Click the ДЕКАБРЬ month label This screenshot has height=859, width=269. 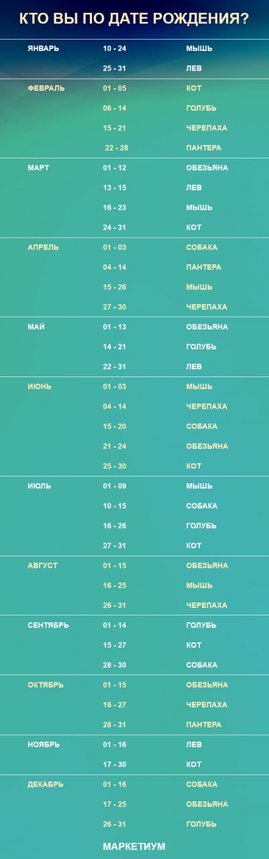click(46, 785)
